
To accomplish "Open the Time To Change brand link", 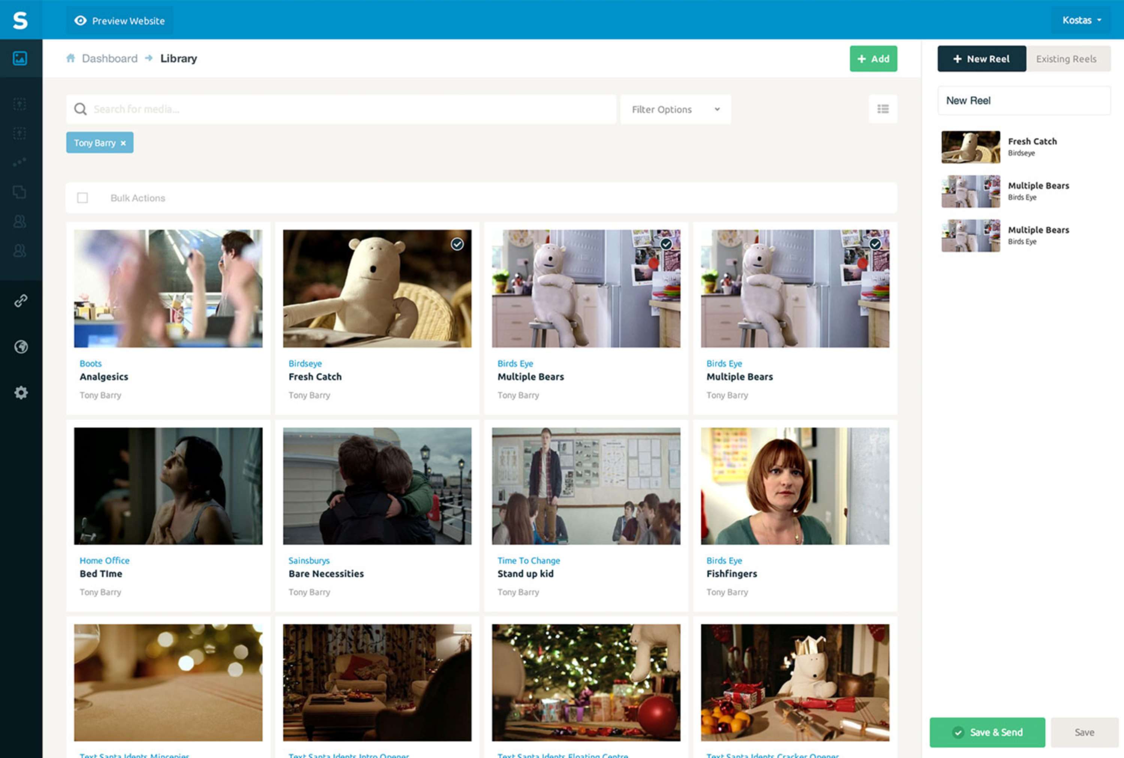I will point(529,560).
